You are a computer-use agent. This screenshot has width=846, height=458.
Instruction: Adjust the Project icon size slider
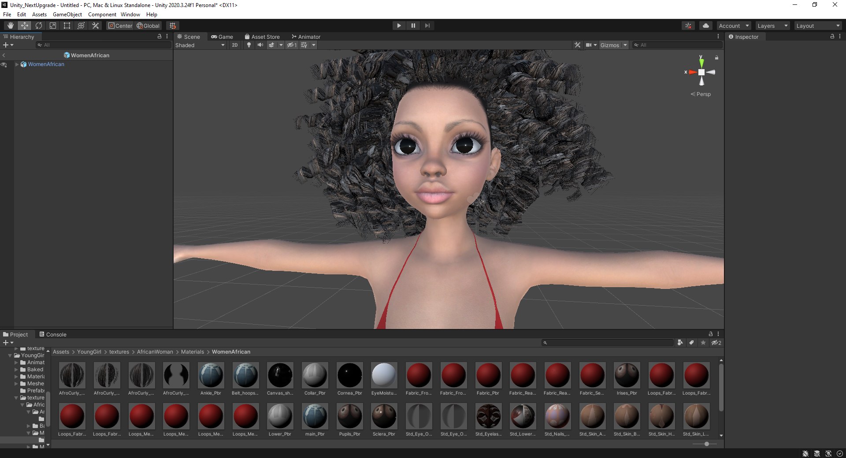click(x=705, y=444)
